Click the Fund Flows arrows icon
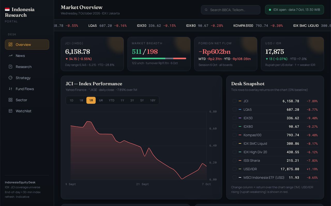Screen dimensions: 331x206 [x=10, y=89]
